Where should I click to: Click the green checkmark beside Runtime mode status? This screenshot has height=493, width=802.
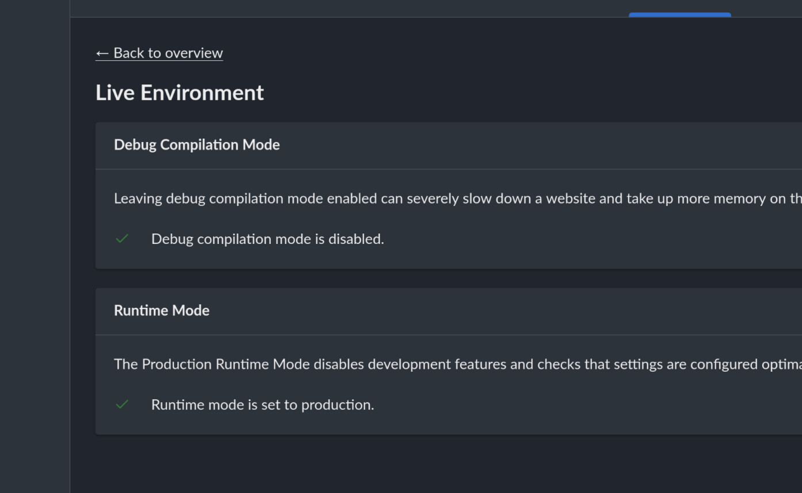pyautogui.click(x=121, y=404)
